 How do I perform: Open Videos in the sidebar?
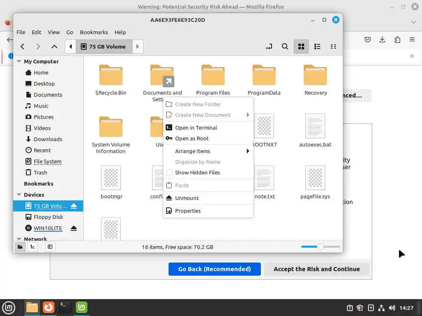click(x=42, y=128)
